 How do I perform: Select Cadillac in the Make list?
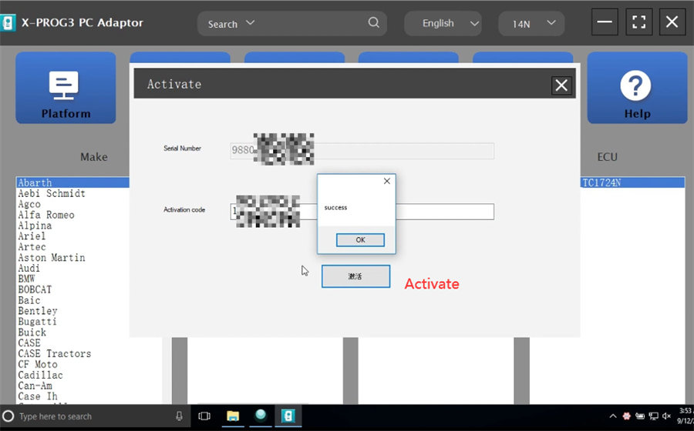pos(40,375)
